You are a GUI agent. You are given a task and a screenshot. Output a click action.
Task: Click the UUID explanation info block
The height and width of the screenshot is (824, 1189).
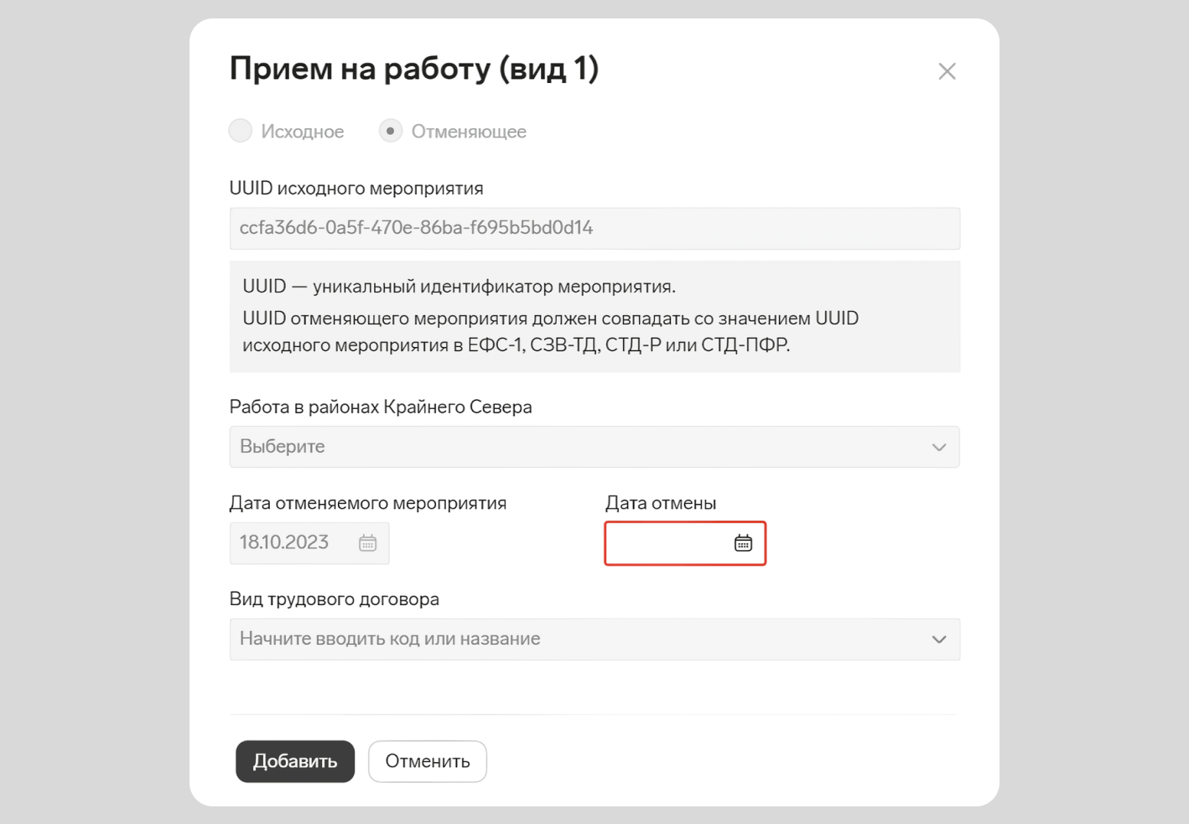click(594, 316)
